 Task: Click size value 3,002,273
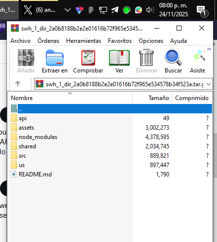click(x=157, y=128)
